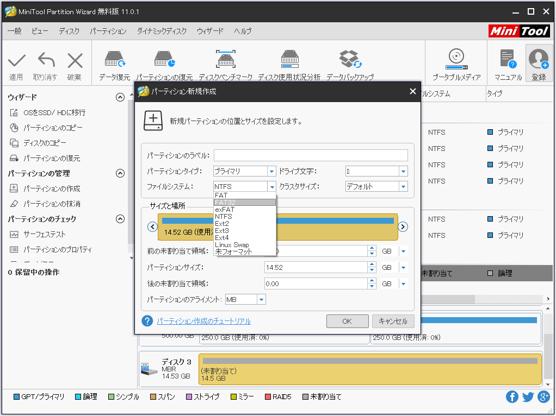
Task: Open the Partition (パーティション) menu
Action: coord(108,31)
